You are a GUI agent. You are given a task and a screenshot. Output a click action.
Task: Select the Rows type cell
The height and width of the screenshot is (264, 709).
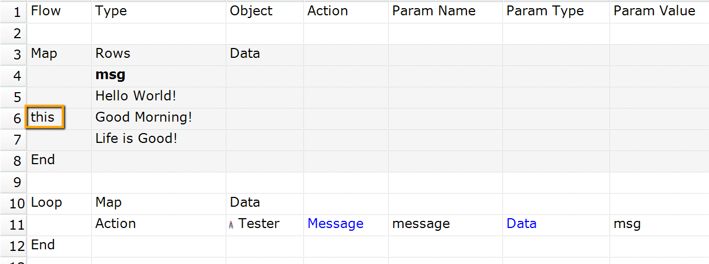point(113,53)
